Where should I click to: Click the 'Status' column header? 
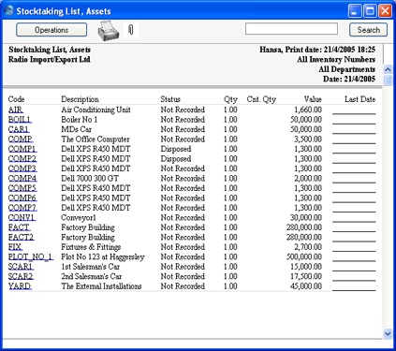[x=170, y=99]
